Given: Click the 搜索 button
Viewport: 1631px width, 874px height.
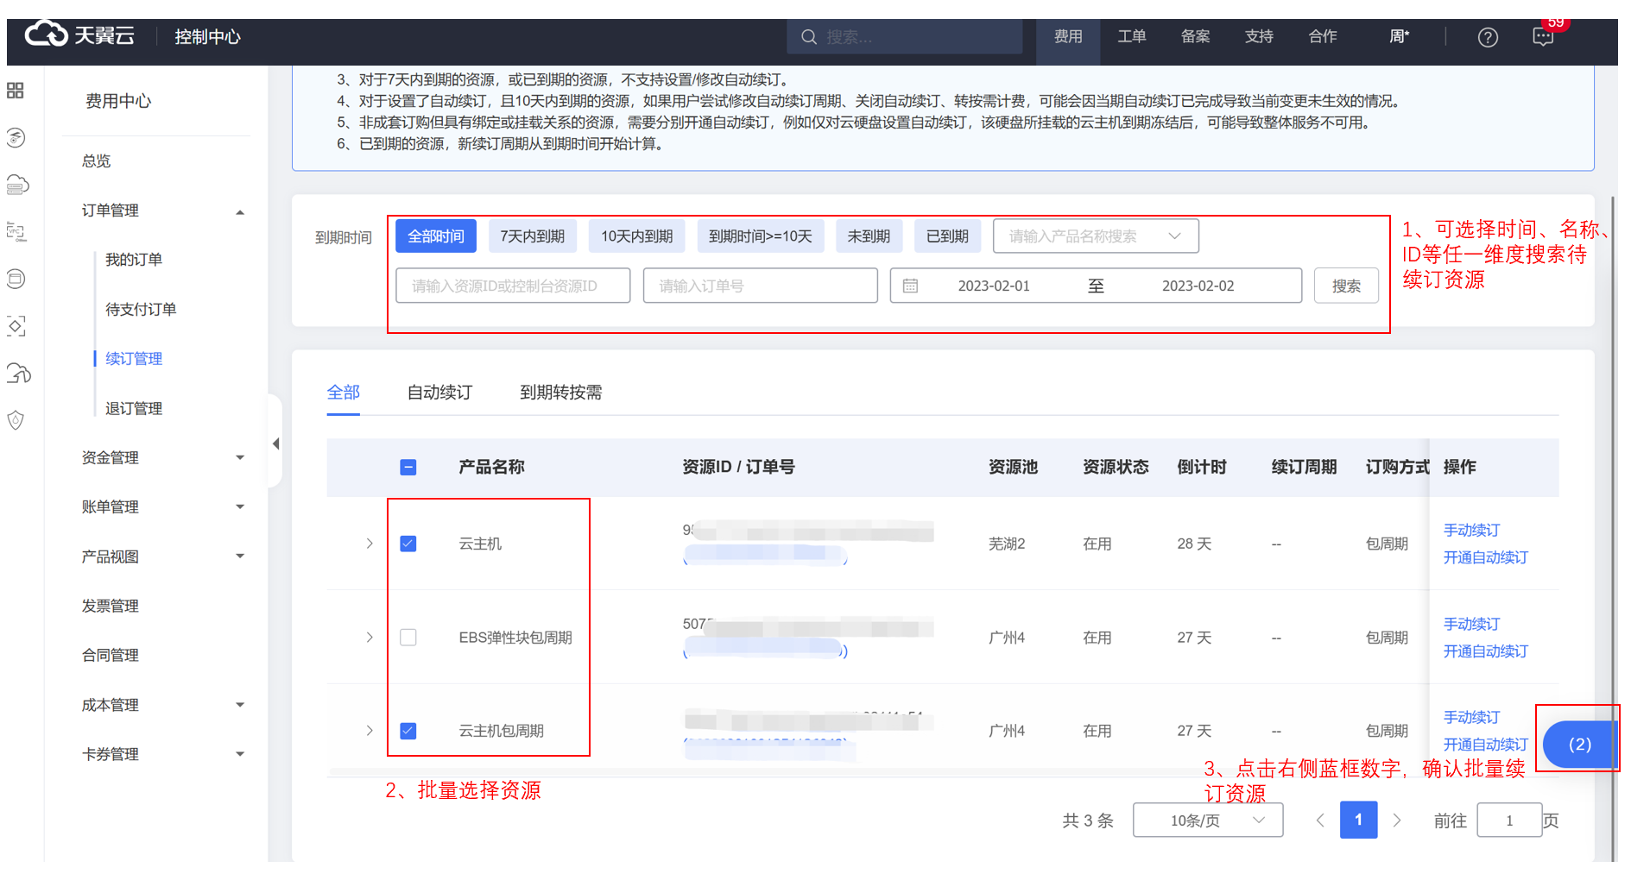Looking at the screenshot, I should (x=1345, y=286).
